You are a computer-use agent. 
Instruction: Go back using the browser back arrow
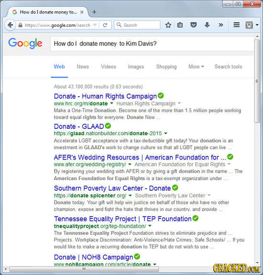11,25
